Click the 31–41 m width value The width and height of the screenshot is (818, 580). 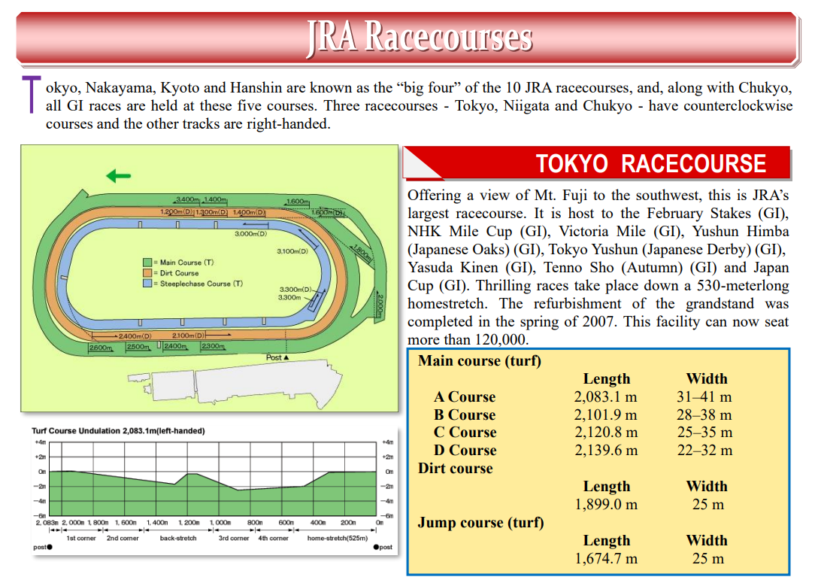pos(704,396)
